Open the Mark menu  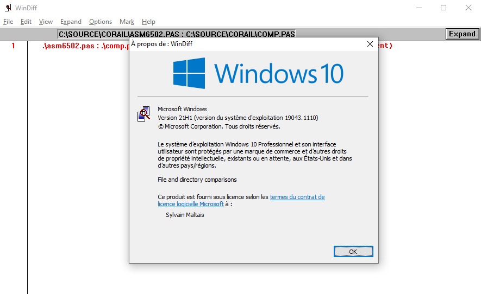click(127, 22)
